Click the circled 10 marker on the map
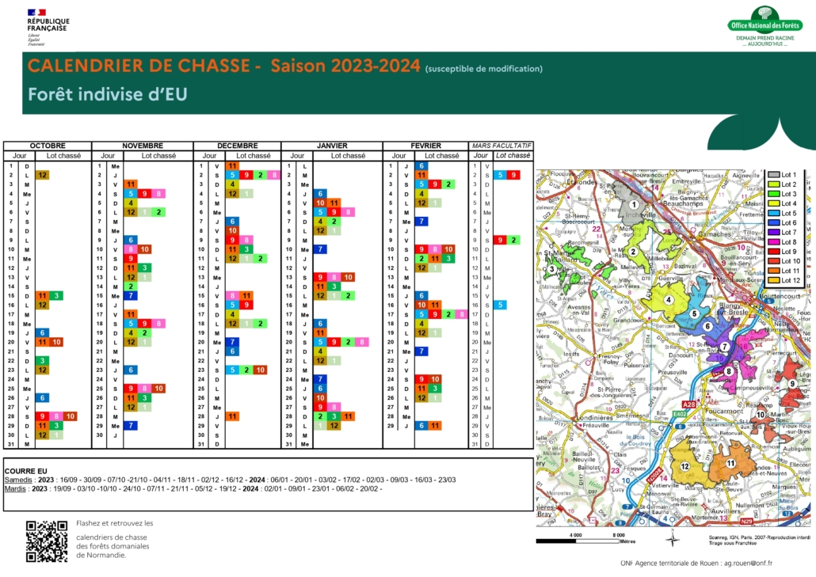The image size is (816, 577). [x=761, y=415]
